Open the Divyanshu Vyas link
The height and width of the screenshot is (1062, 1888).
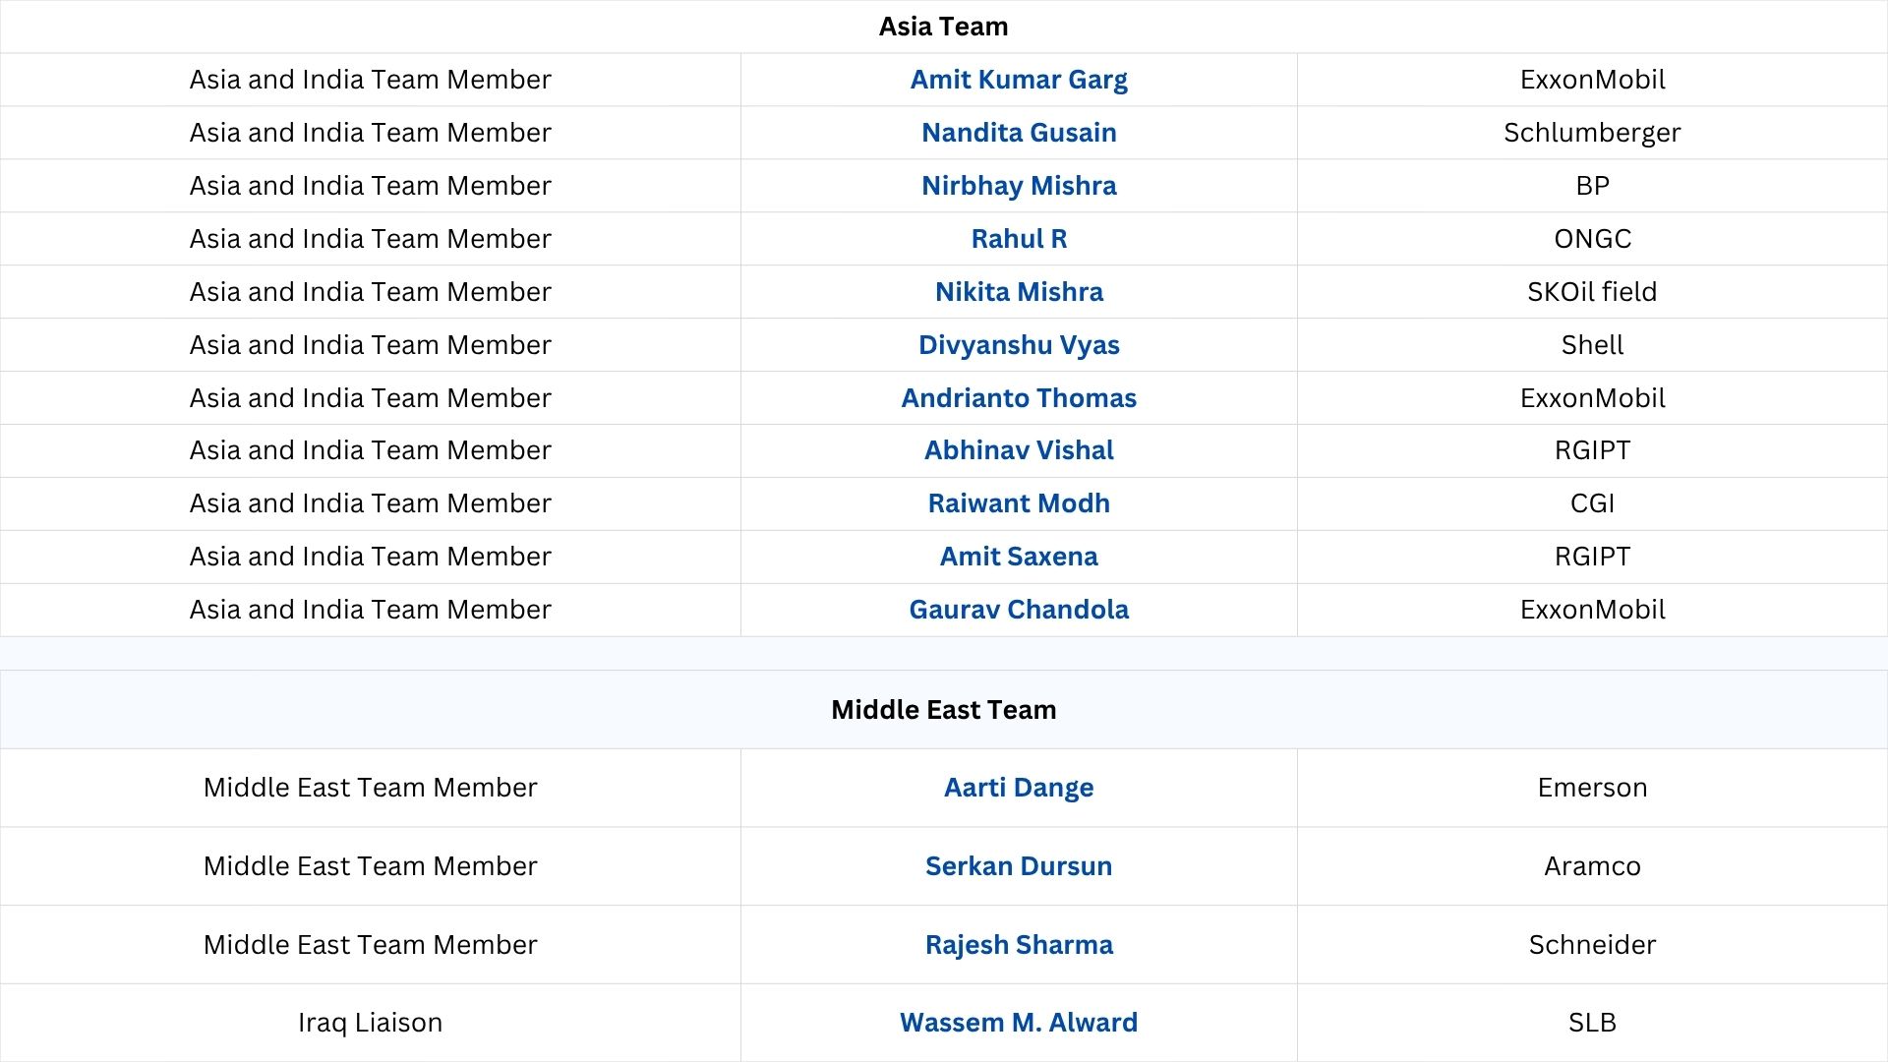1018,345
